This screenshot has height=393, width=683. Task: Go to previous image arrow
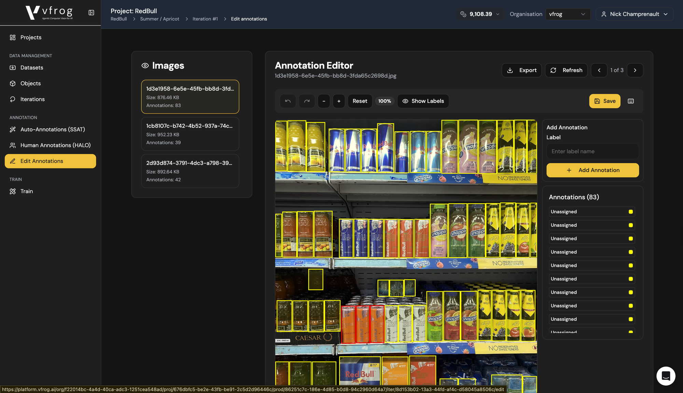[x=599, y=70]
